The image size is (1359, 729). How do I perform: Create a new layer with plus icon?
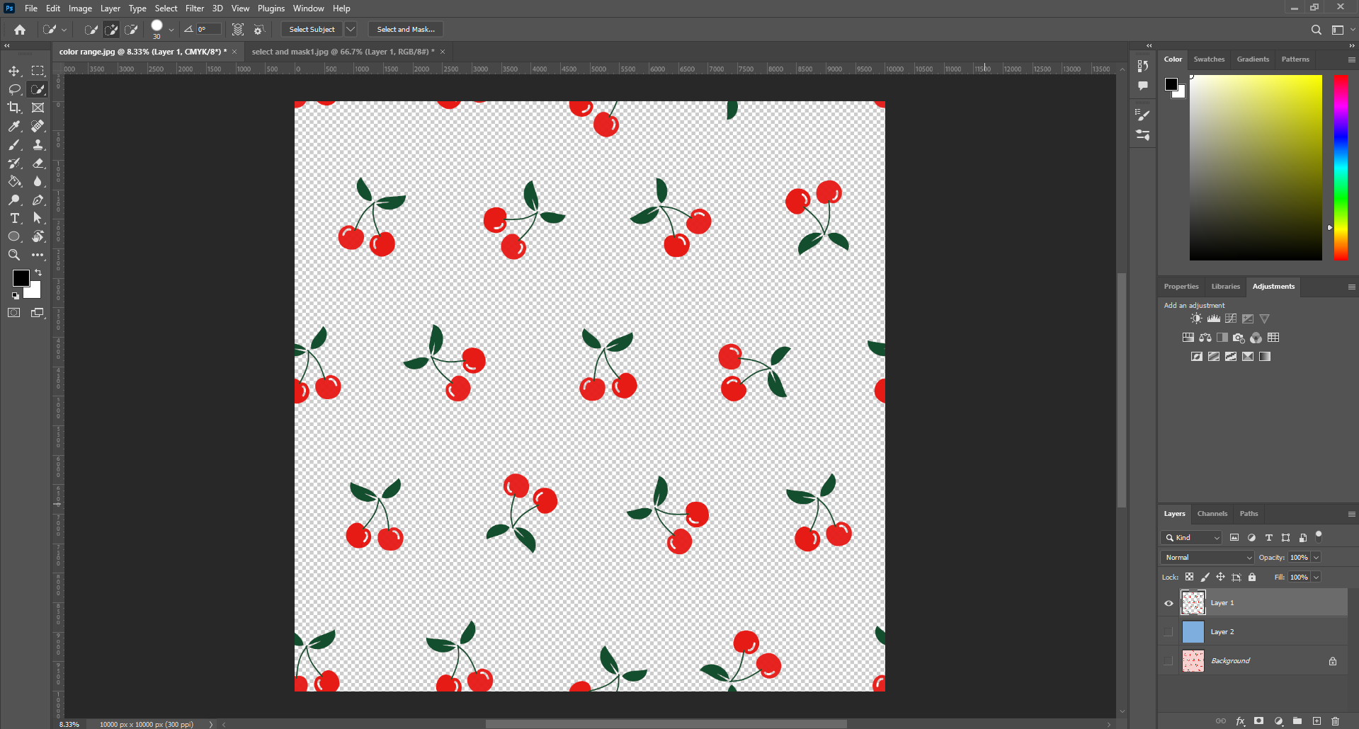[1317, 721]
